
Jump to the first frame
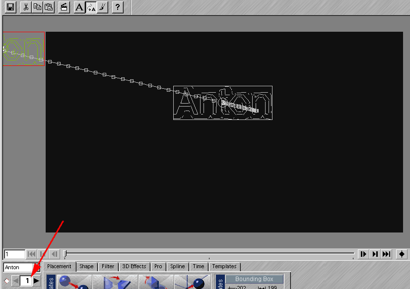tap(31, 254)
